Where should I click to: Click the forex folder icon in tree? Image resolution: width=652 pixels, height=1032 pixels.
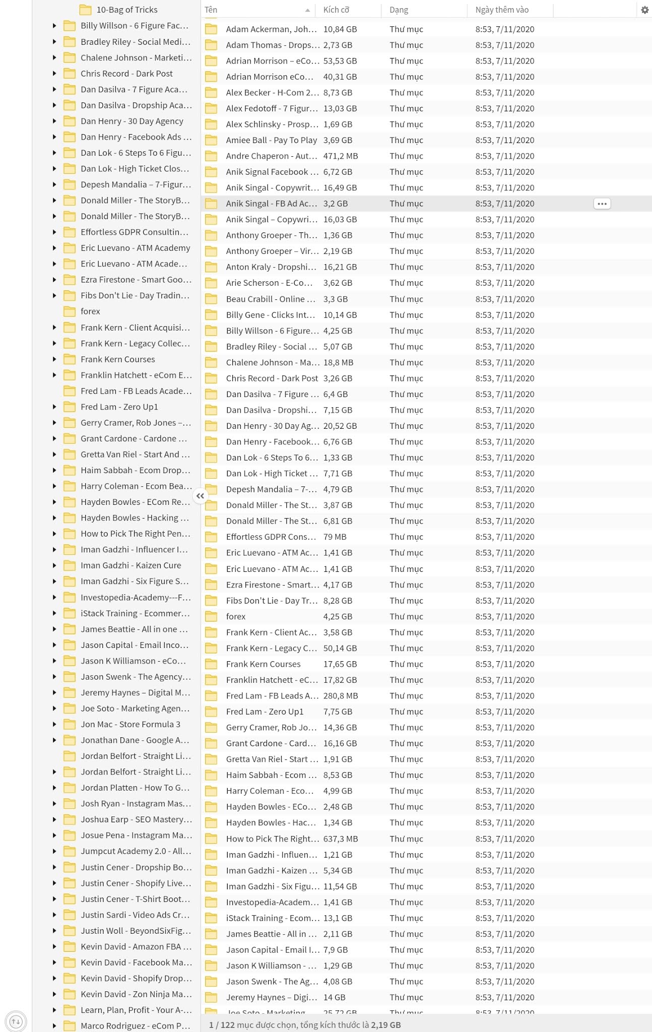pos(70,311)
